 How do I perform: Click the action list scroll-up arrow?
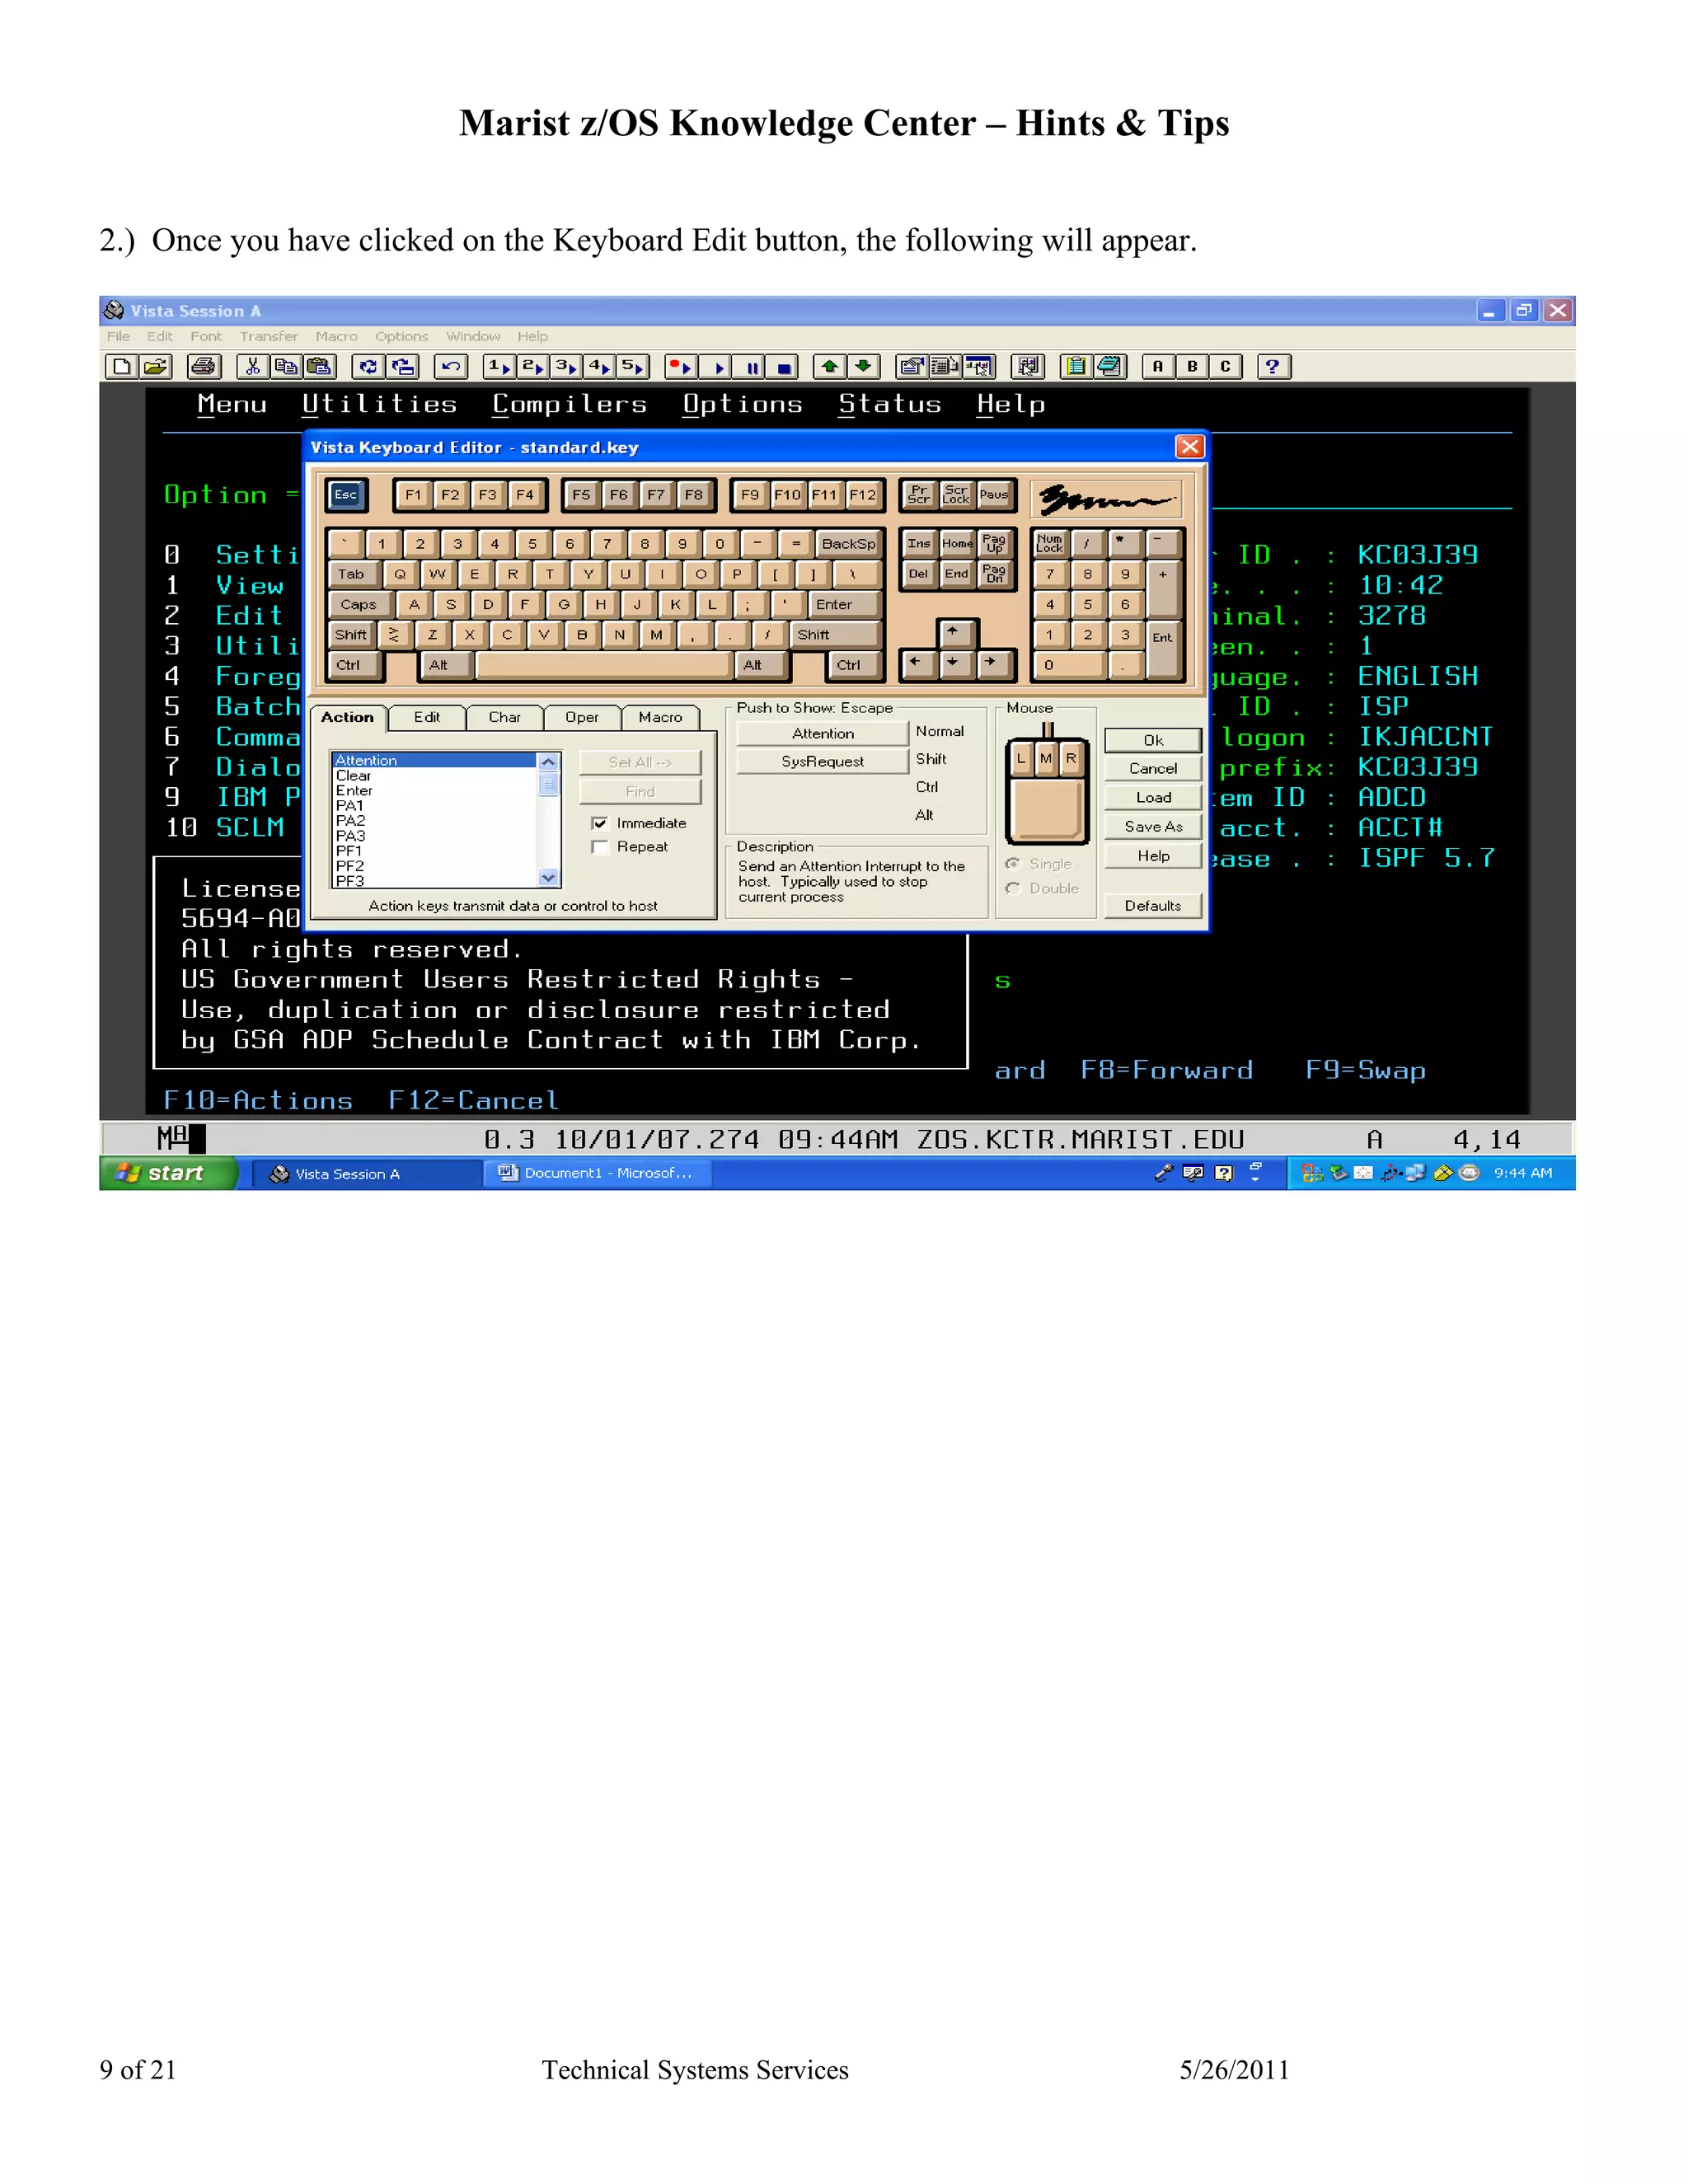(x=548, y=762)
